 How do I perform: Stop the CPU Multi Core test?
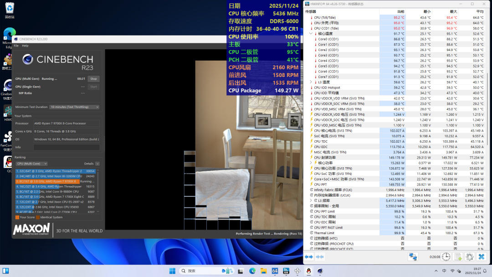[x=93, y=79]
